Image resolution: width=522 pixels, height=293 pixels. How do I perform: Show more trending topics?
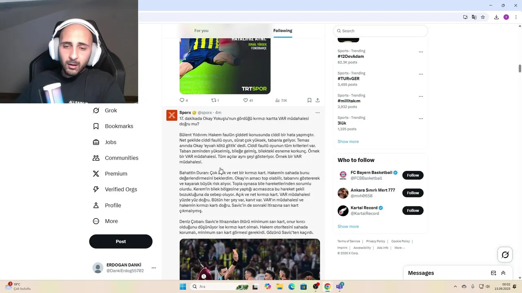click(x=348, y=142)
